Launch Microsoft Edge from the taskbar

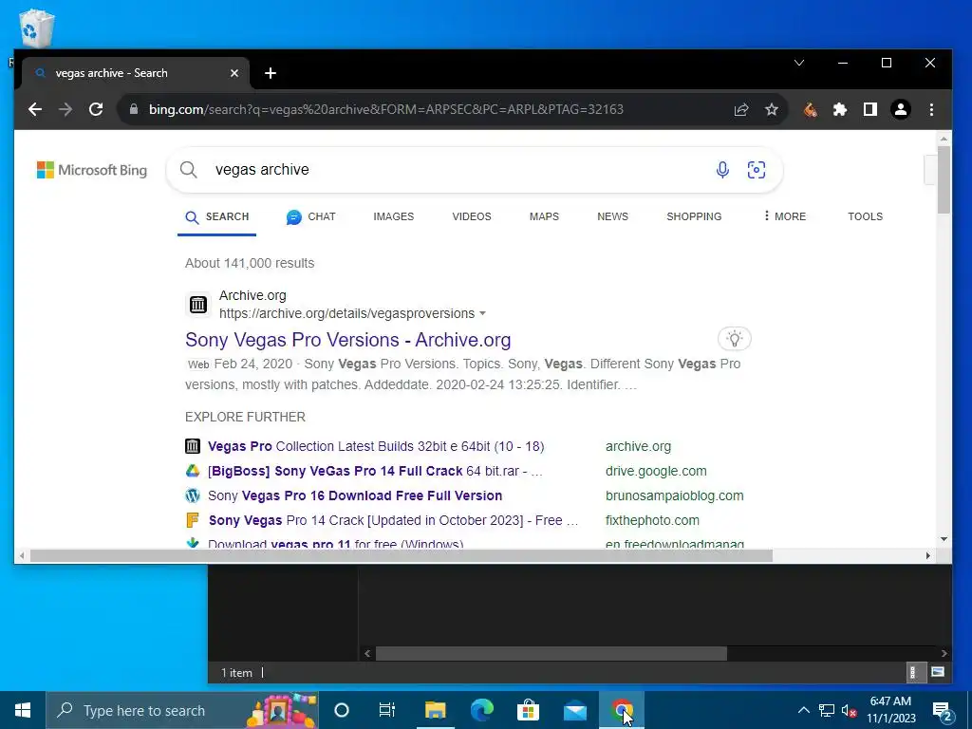pos(481,710)
